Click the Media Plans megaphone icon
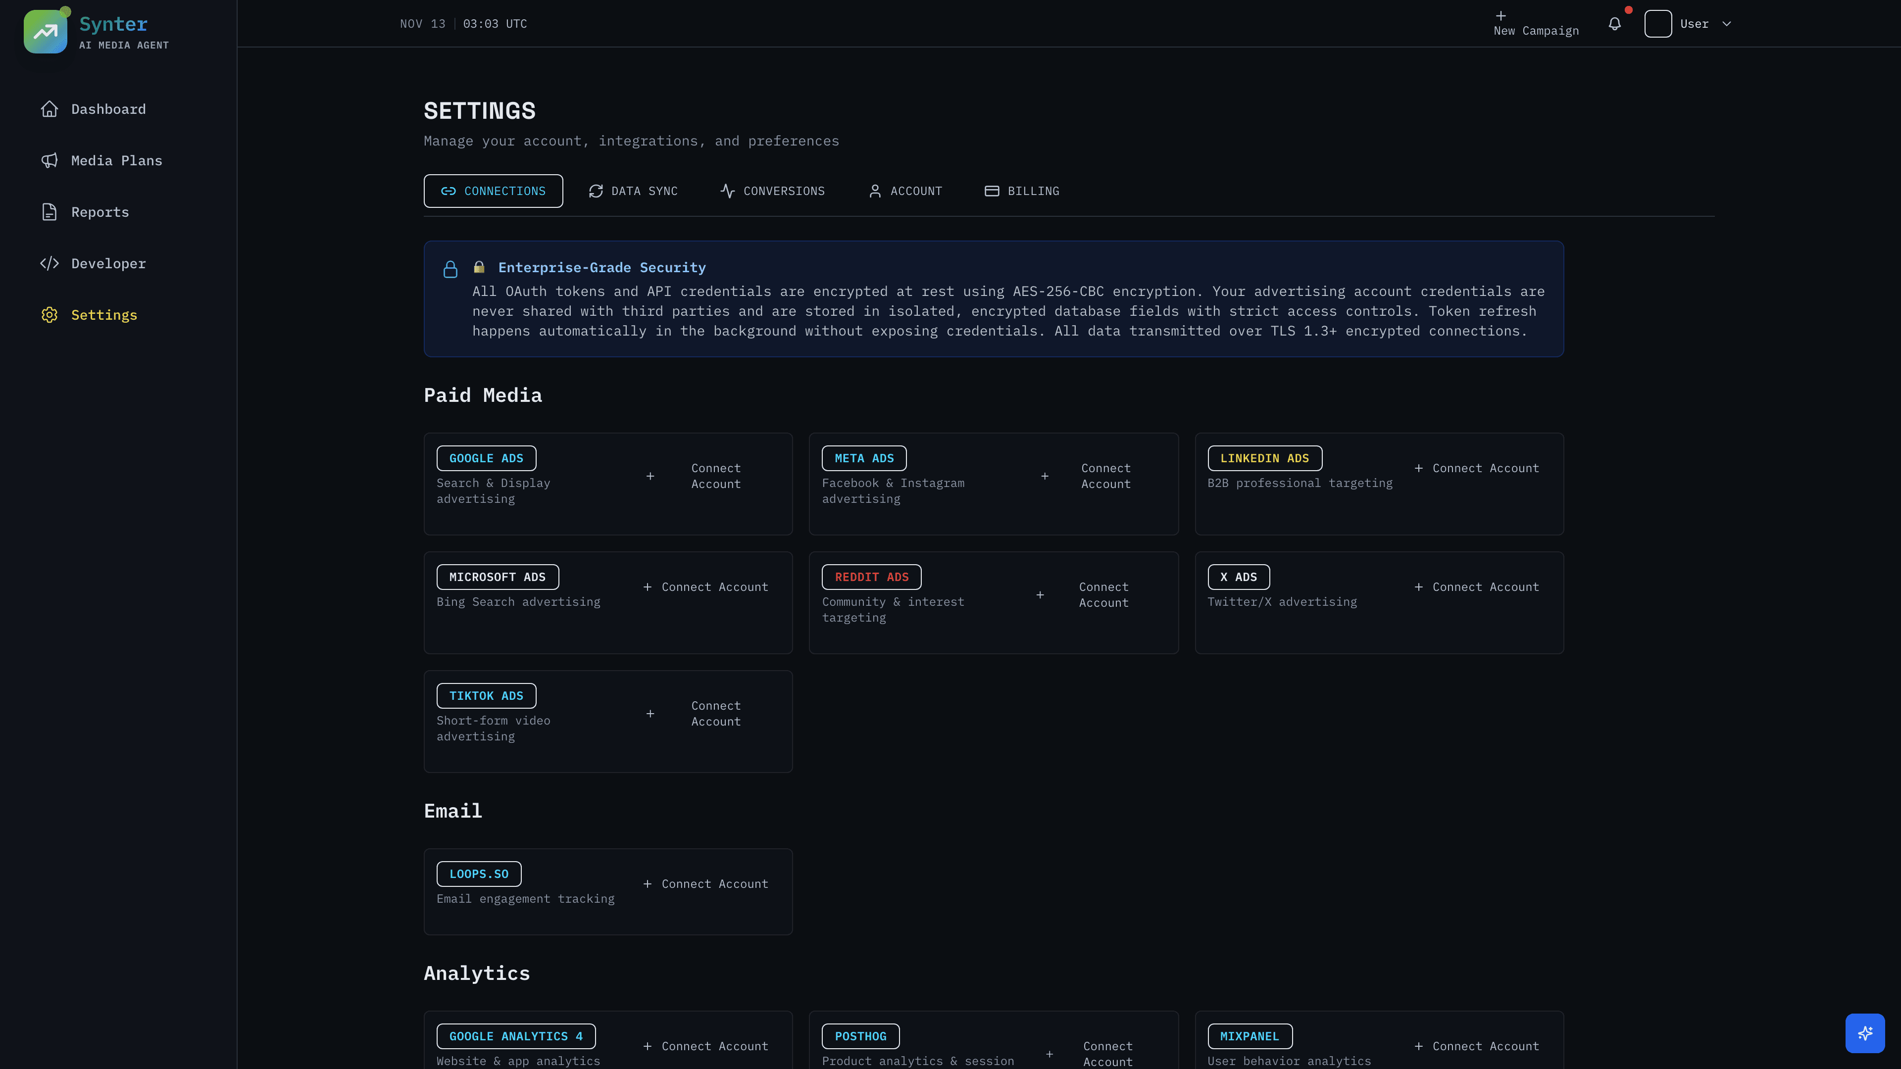Image resolution: width=1901 pixels, height=1069 pixels. click(50, 161)
